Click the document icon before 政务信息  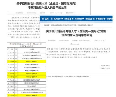coord(62,19)
